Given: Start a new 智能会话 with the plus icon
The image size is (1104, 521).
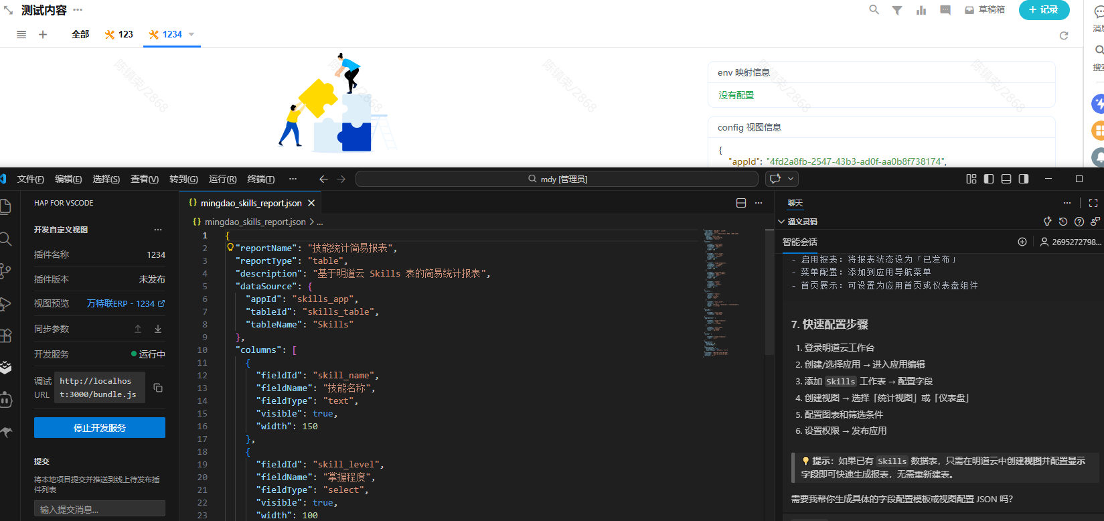Looking at the screenshot, I should click(1022, 242).
